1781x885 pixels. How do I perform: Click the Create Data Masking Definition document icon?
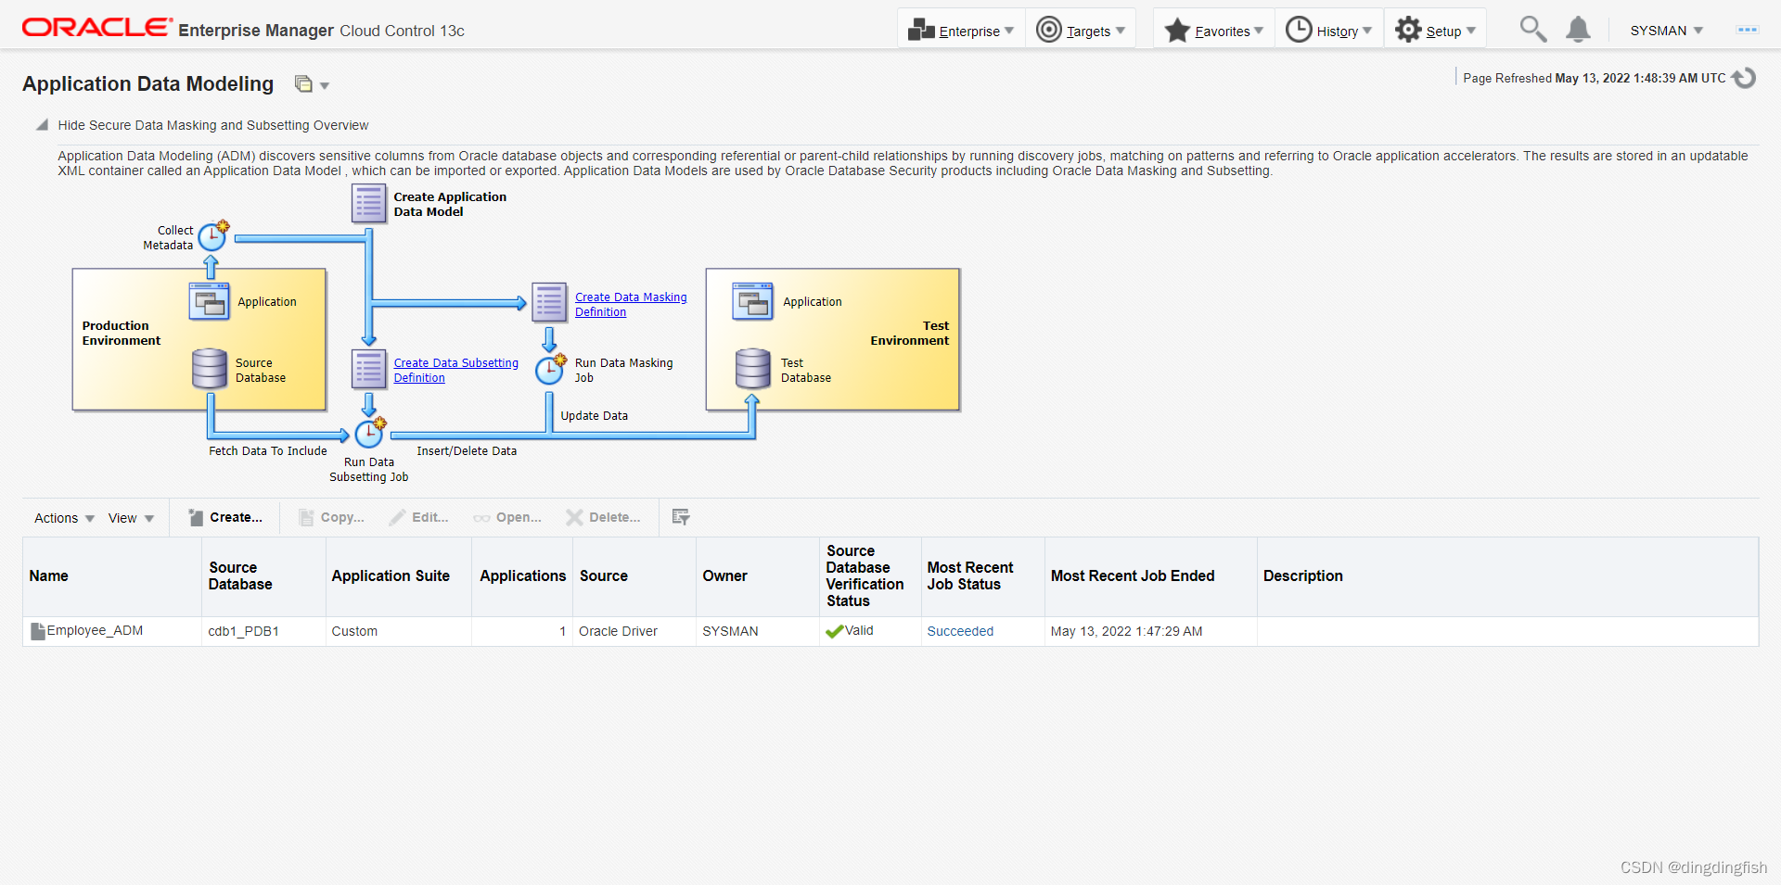point(549,303)
